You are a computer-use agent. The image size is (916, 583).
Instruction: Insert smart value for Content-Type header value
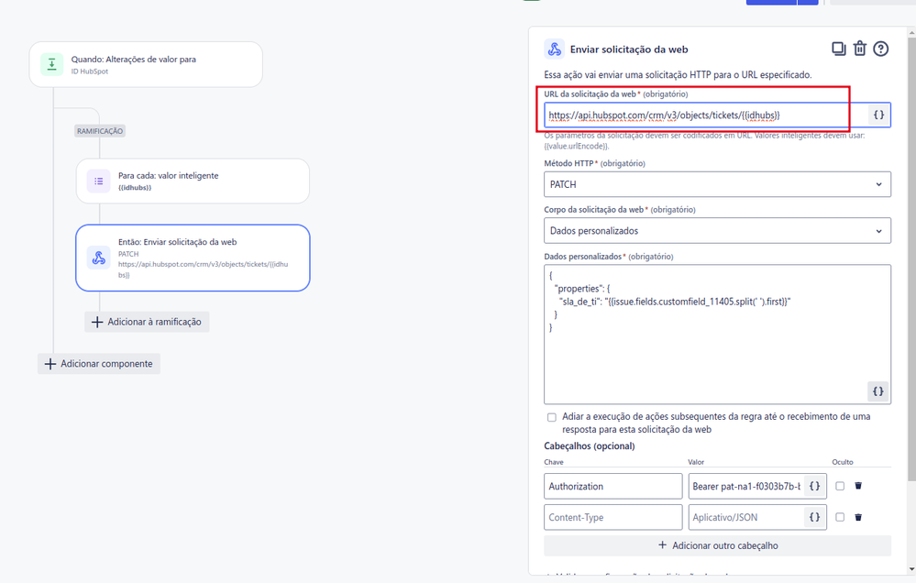(814, 517)
